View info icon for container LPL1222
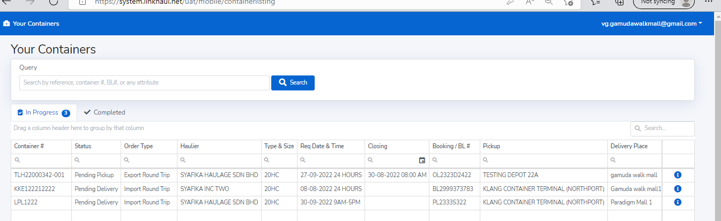The width and height of the screenshot is (721, 221). (678, 202)
